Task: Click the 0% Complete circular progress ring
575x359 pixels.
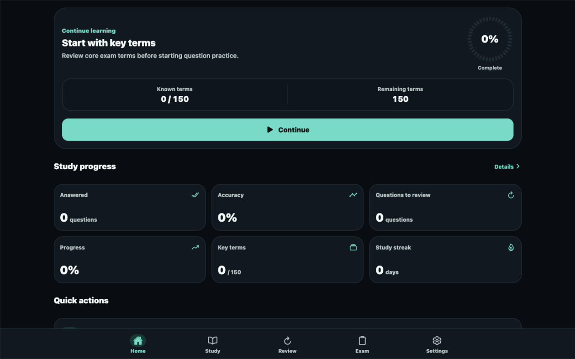Action: pos(490,39)
